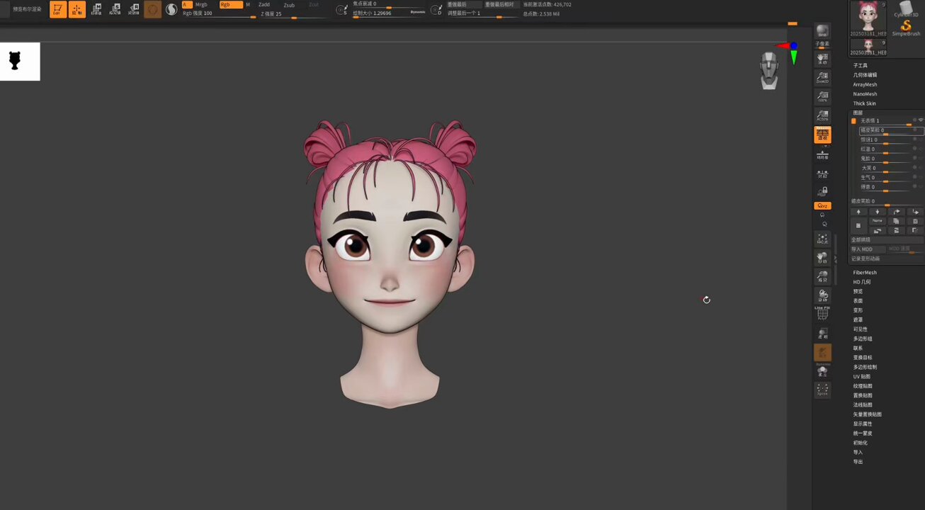The image size is (925, 510).
Task: Open the SimpleBrush tool icon
Action: [x=905, y=28]
